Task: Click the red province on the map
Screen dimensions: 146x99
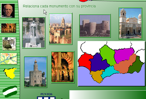Action: [x=85, y=61]
